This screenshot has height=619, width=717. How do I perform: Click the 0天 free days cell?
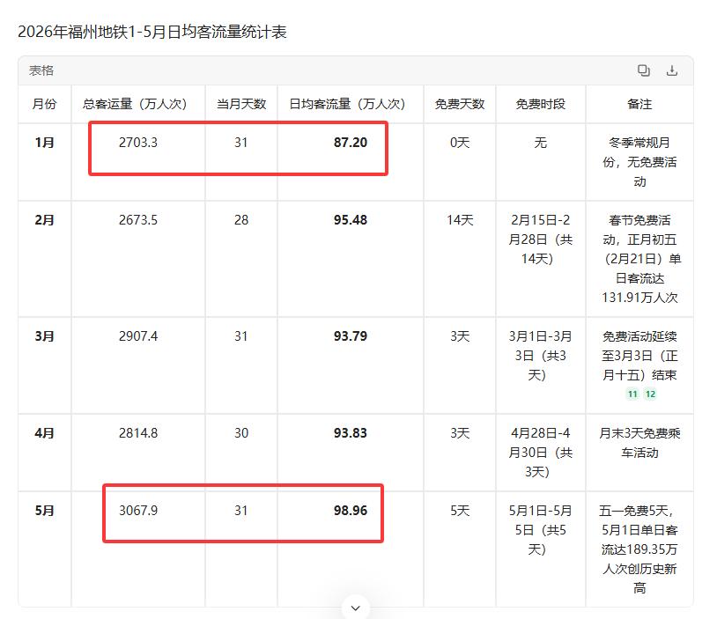pyautogui.click(x=460, y=143)
